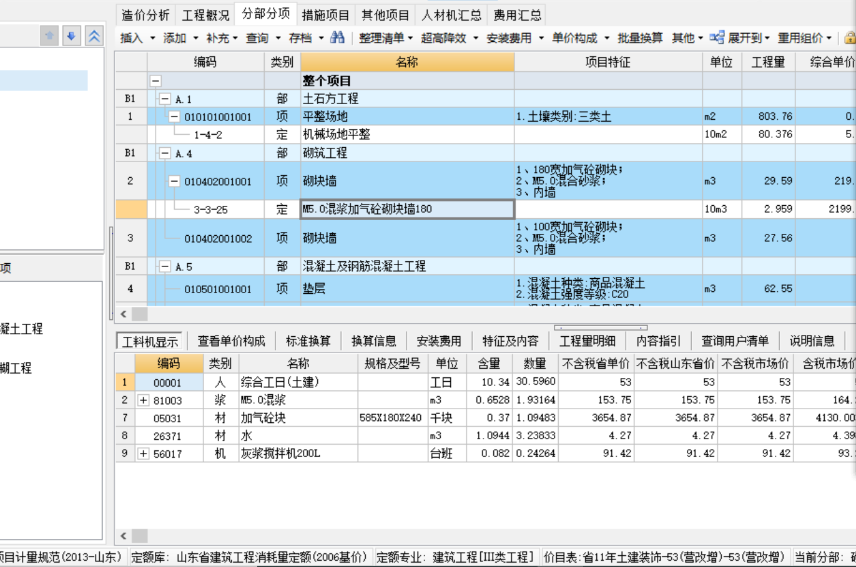Screen dimensions: 856x567
Task: Select the 分部分项 tab
Action: click(266, 14)
